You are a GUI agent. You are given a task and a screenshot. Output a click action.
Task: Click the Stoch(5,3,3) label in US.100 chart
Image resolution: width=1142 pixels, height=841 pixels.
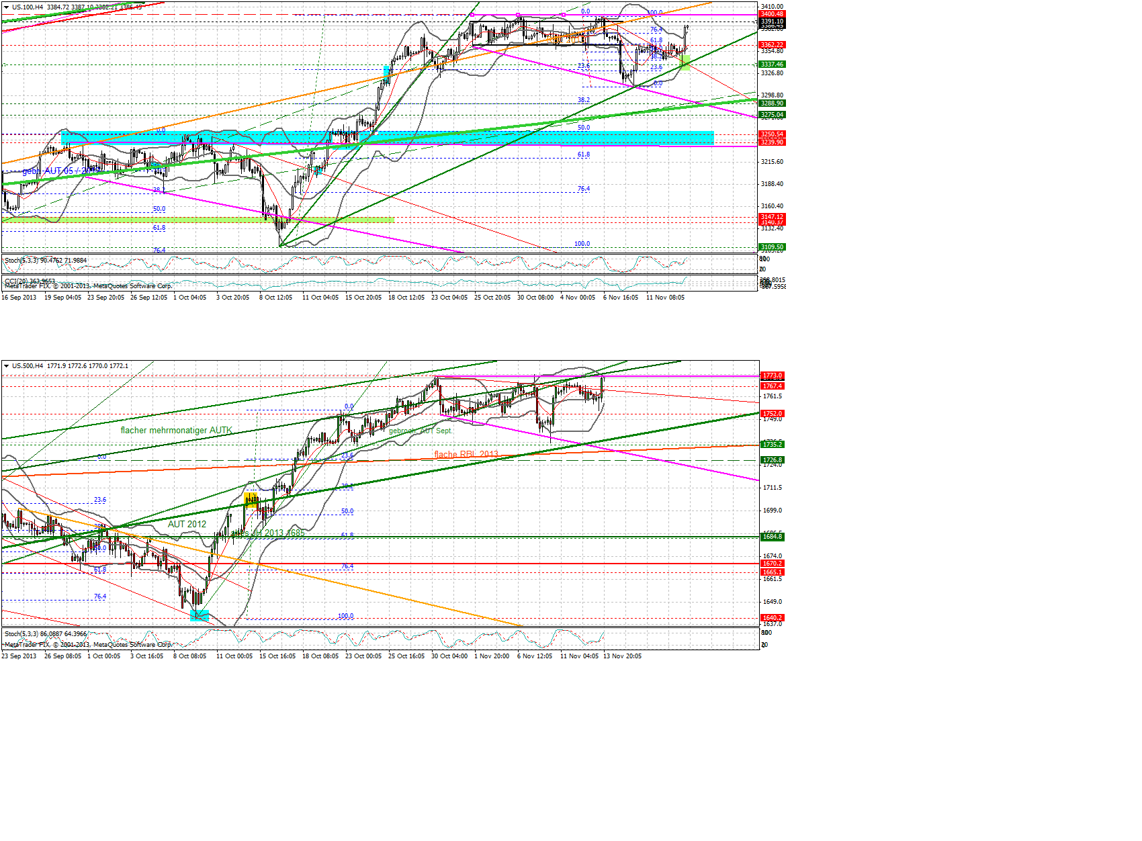tap(21, 261)
